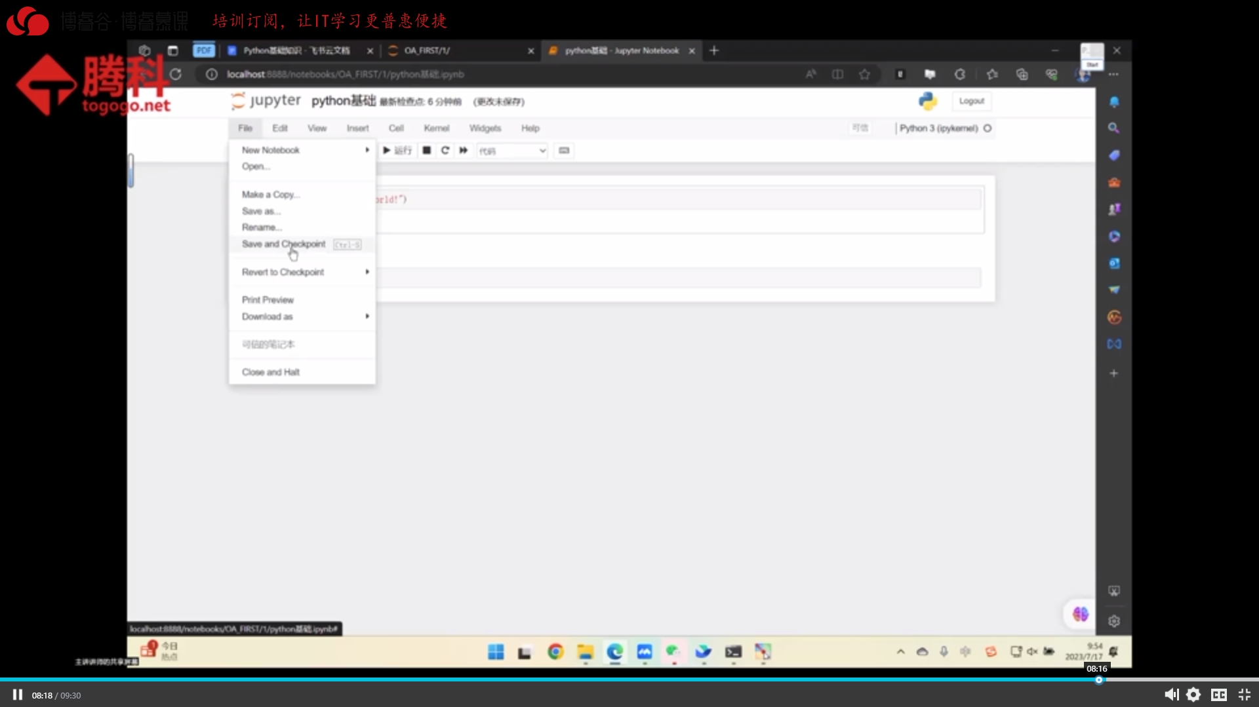Add a sidebar app with plus icon
Screen dimensions: 1259x707
pyautogui.click(x=1113, y=373)
